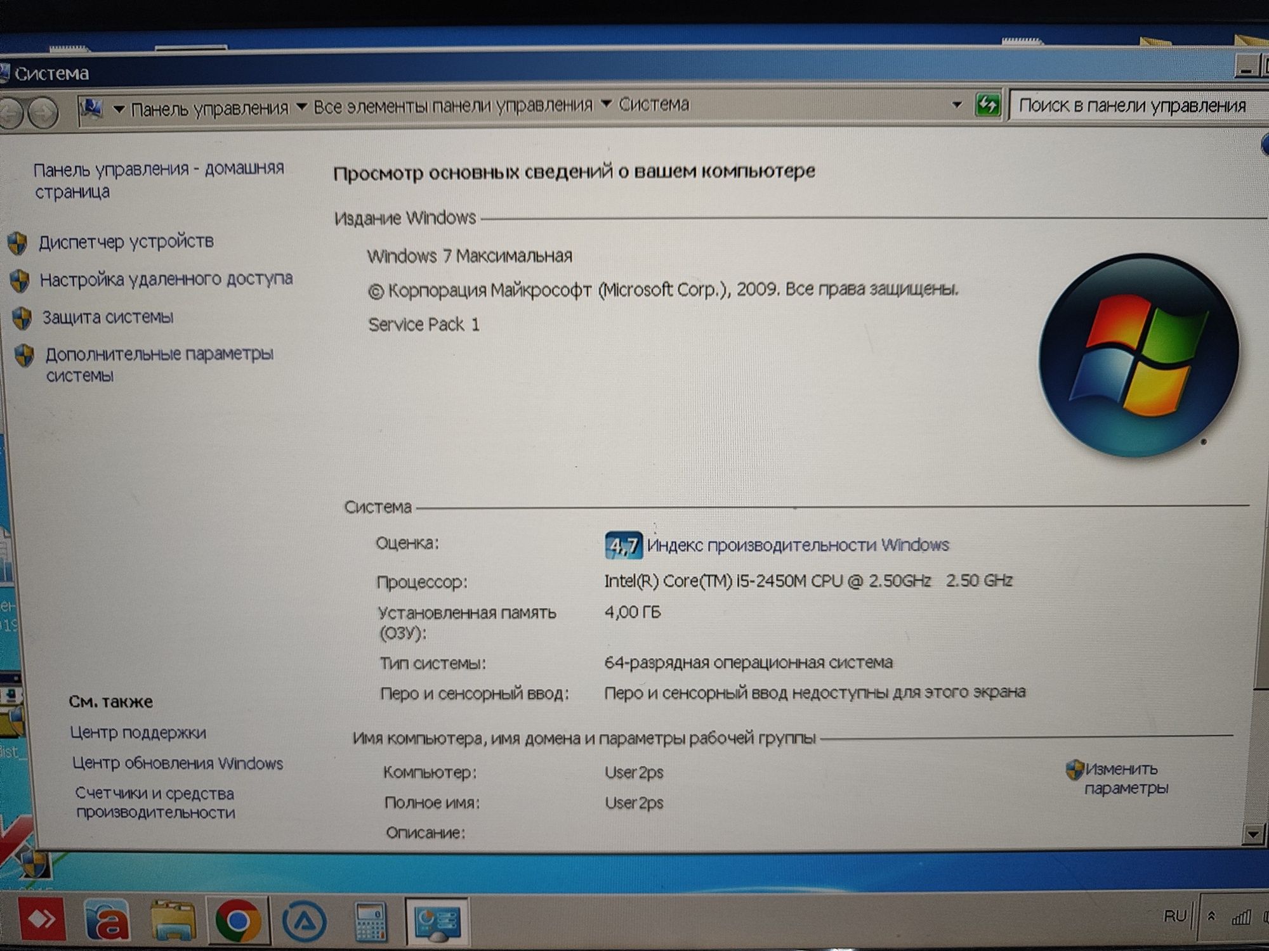
Task: Select 'Панель управления' breadcrumb
Action: point(209,109)
